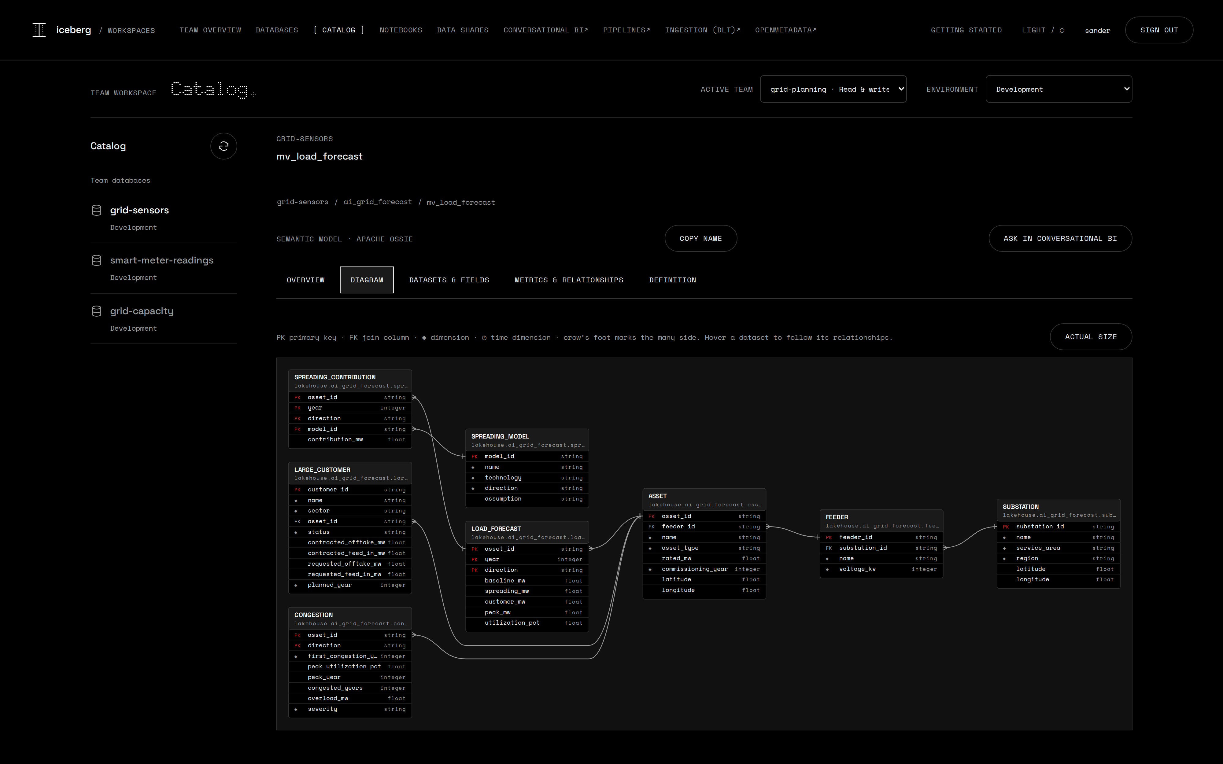Click the WORKSPACES label next to the logo
1223x764 pixels.
131,30
